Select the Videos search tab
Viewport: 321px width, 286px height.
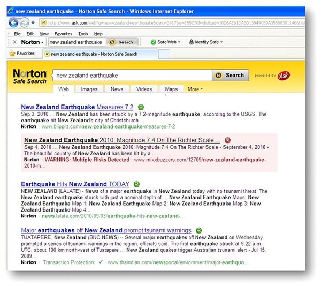click(x=144, y=89)
